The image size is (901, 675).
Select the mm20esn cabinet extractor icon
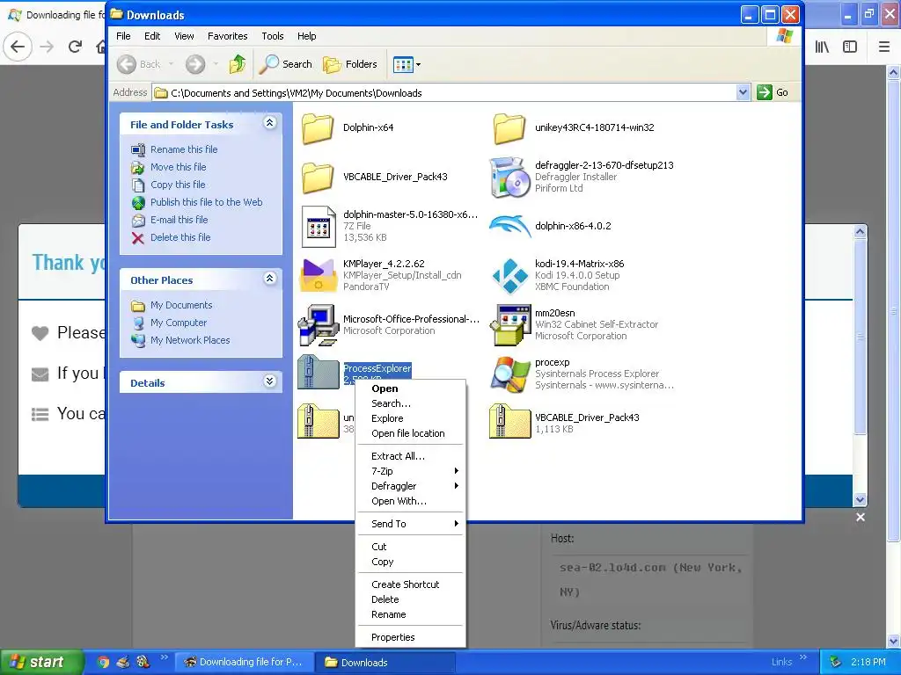[509, 325]
